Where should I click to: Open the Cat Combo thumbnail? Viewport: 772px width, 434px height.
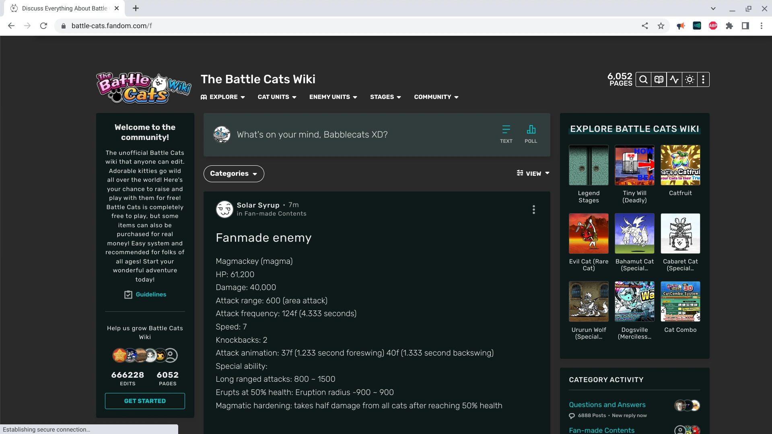(x=680, y=301)
